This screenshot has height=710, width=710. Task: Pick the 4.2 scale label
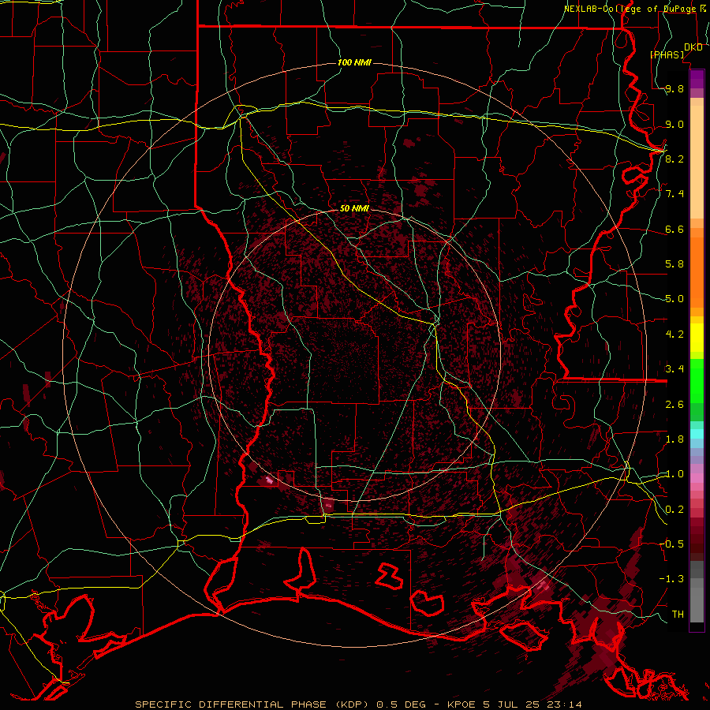[x=674, y=334]
